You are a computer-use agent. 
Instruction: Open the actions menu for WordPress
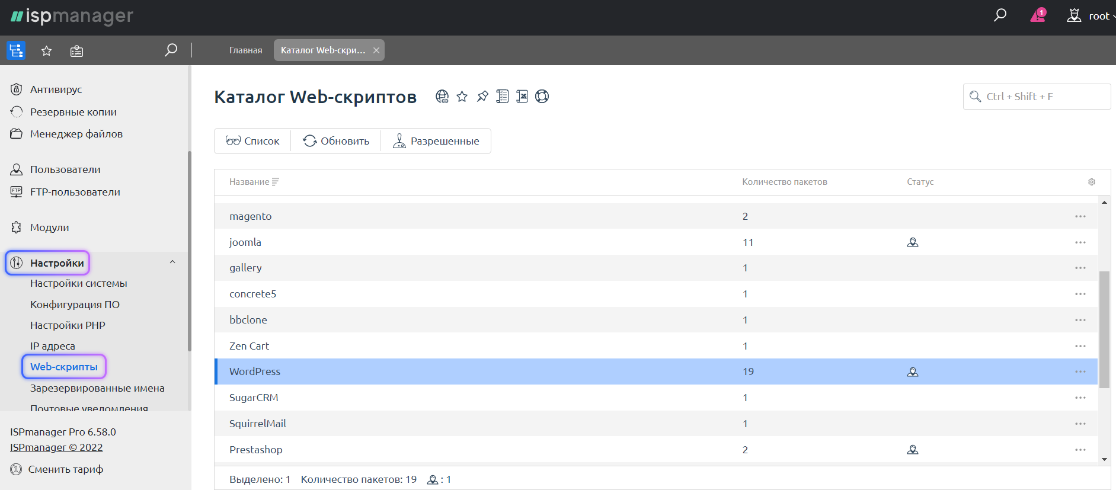(1080, 371)
